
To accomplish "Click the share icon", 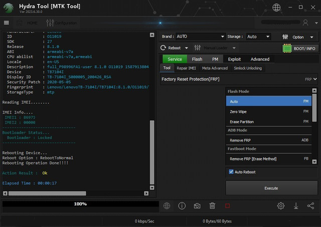I will click(311, 206).
